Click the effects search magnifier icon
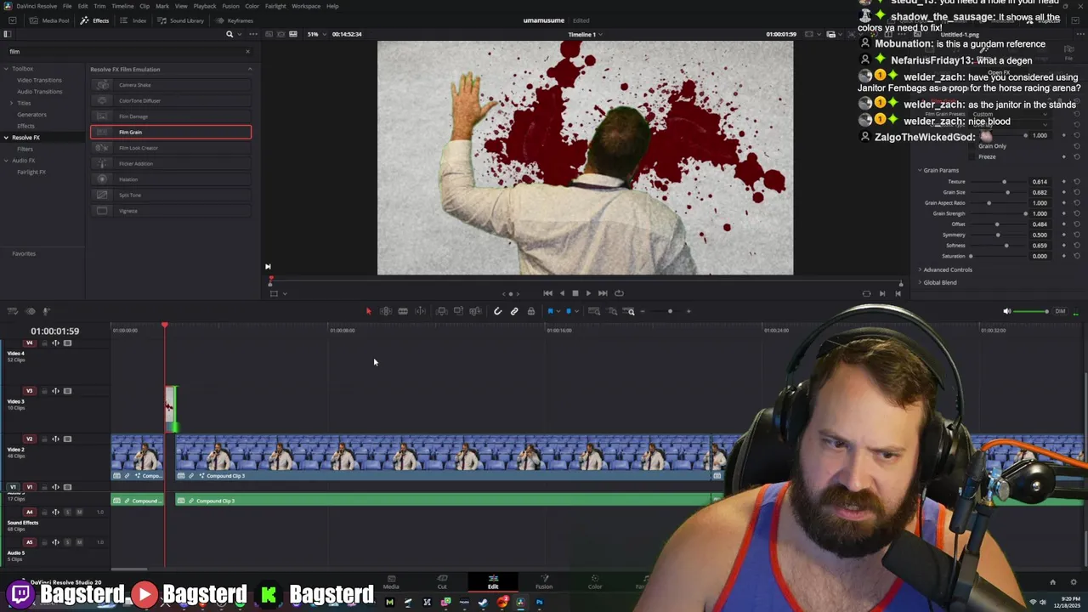1088x612 pixels. pyautogui.click(x=229, y=34)
